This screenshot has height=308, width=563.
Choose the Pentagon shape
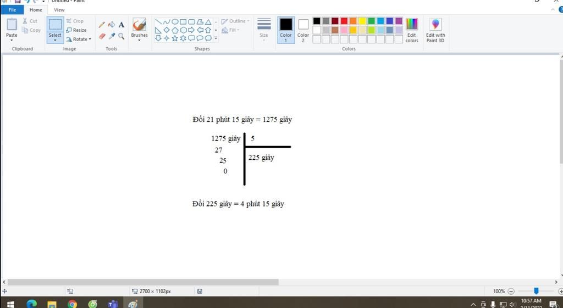point(175,30)
